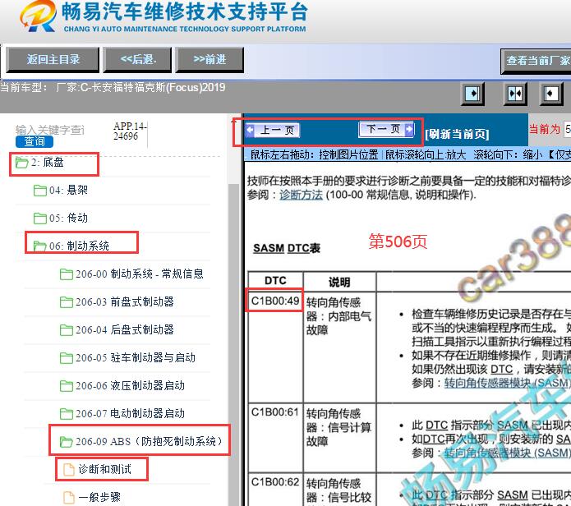Click the 查询 search button
Image resolution: width=571 pixels, height=506 pixels.
coord(35,141)
